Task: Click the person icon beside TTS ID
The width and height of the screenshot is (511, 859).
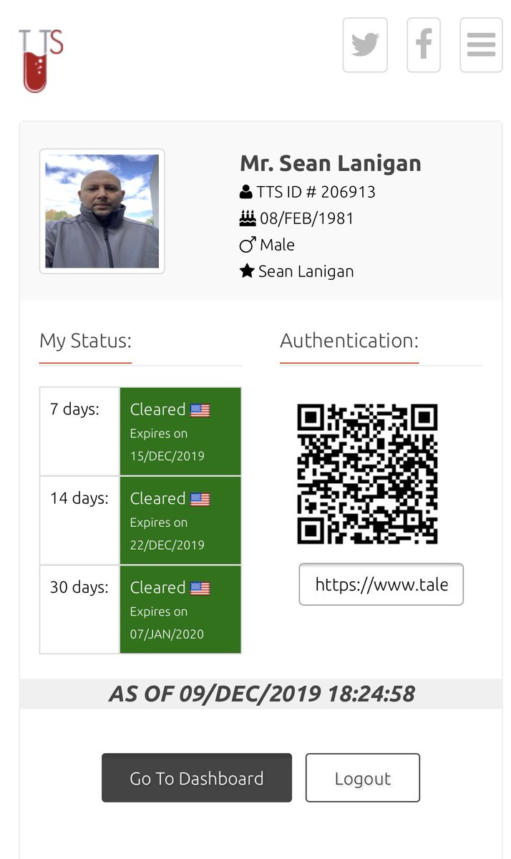Action: (x=246, y=192)
